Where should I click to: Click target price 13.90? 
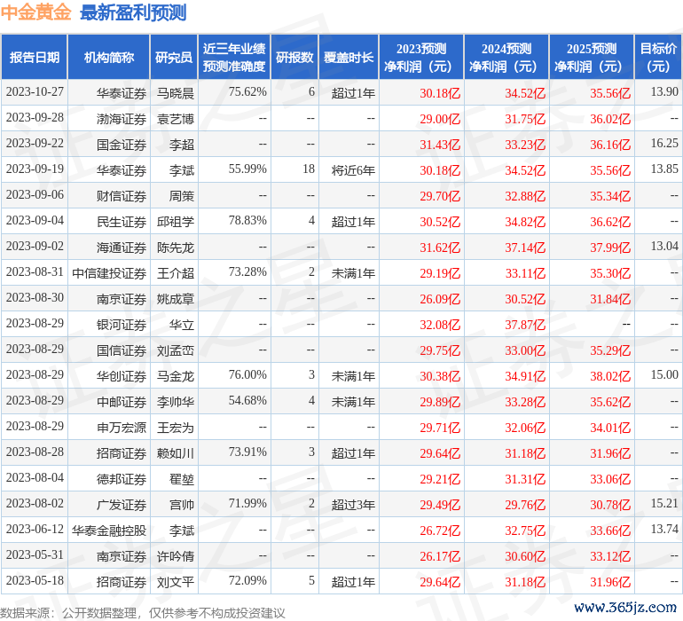pyautogui.click(x=664, y=92)
